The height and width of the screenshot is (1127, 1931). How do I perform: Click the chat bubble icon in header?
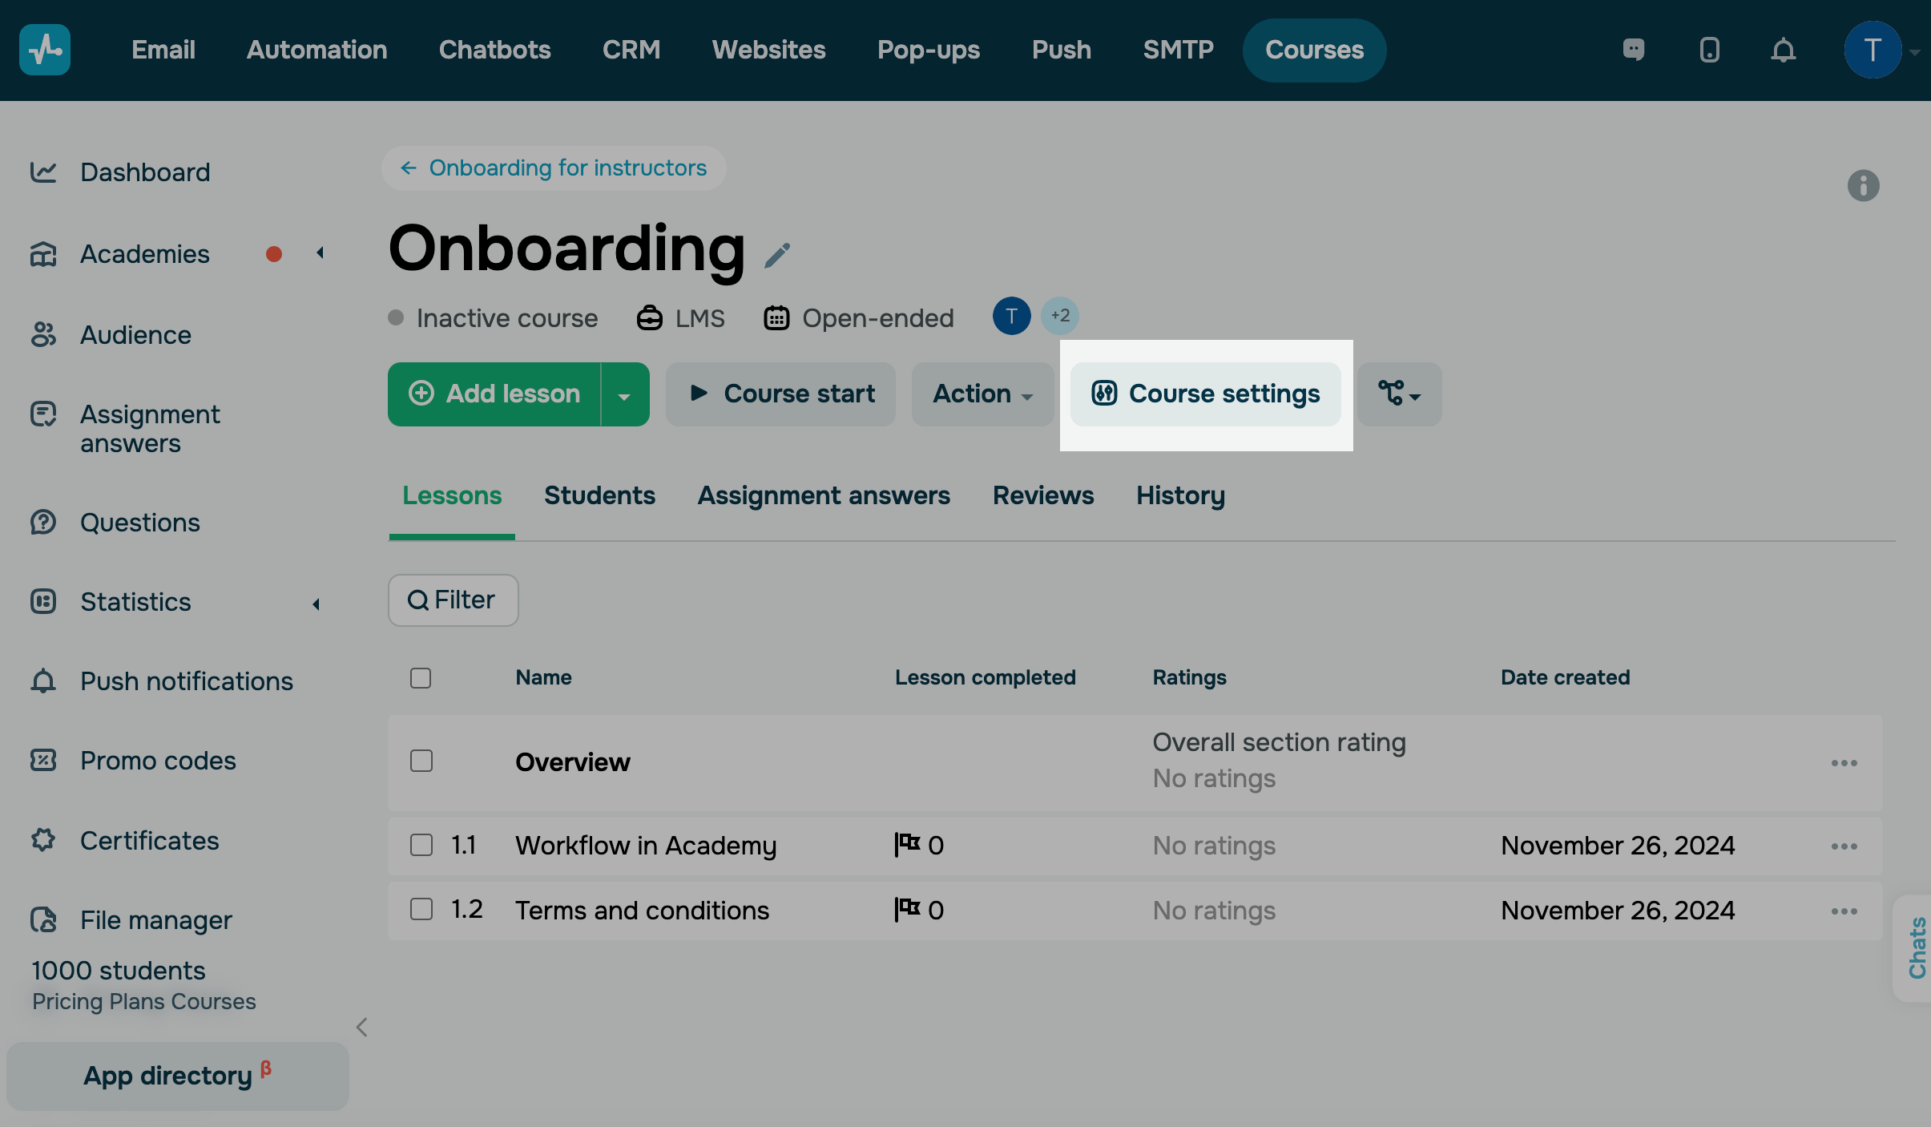1634,50
